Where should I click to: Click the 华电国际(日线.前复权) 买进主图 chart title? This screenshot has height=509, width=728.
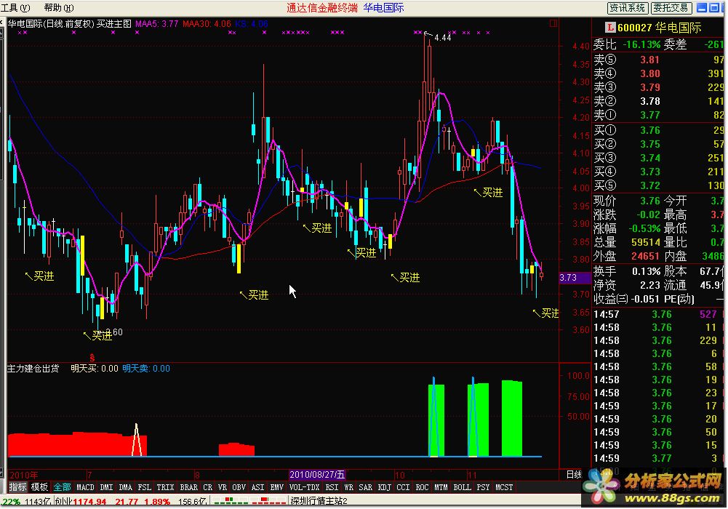(x=70, y=24)
